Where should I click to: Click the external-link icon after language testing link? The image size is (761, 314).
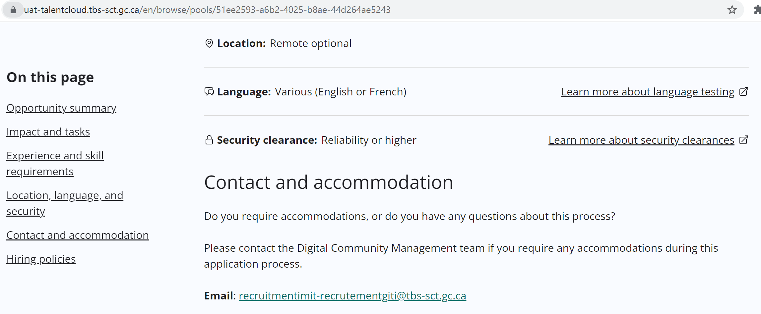744,91
